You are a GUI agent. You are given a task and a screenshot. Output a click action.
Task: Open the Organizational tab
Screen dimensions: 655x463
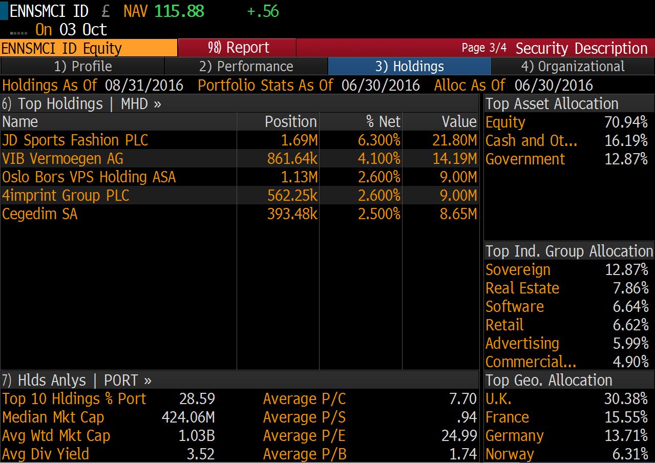[573, 67]
